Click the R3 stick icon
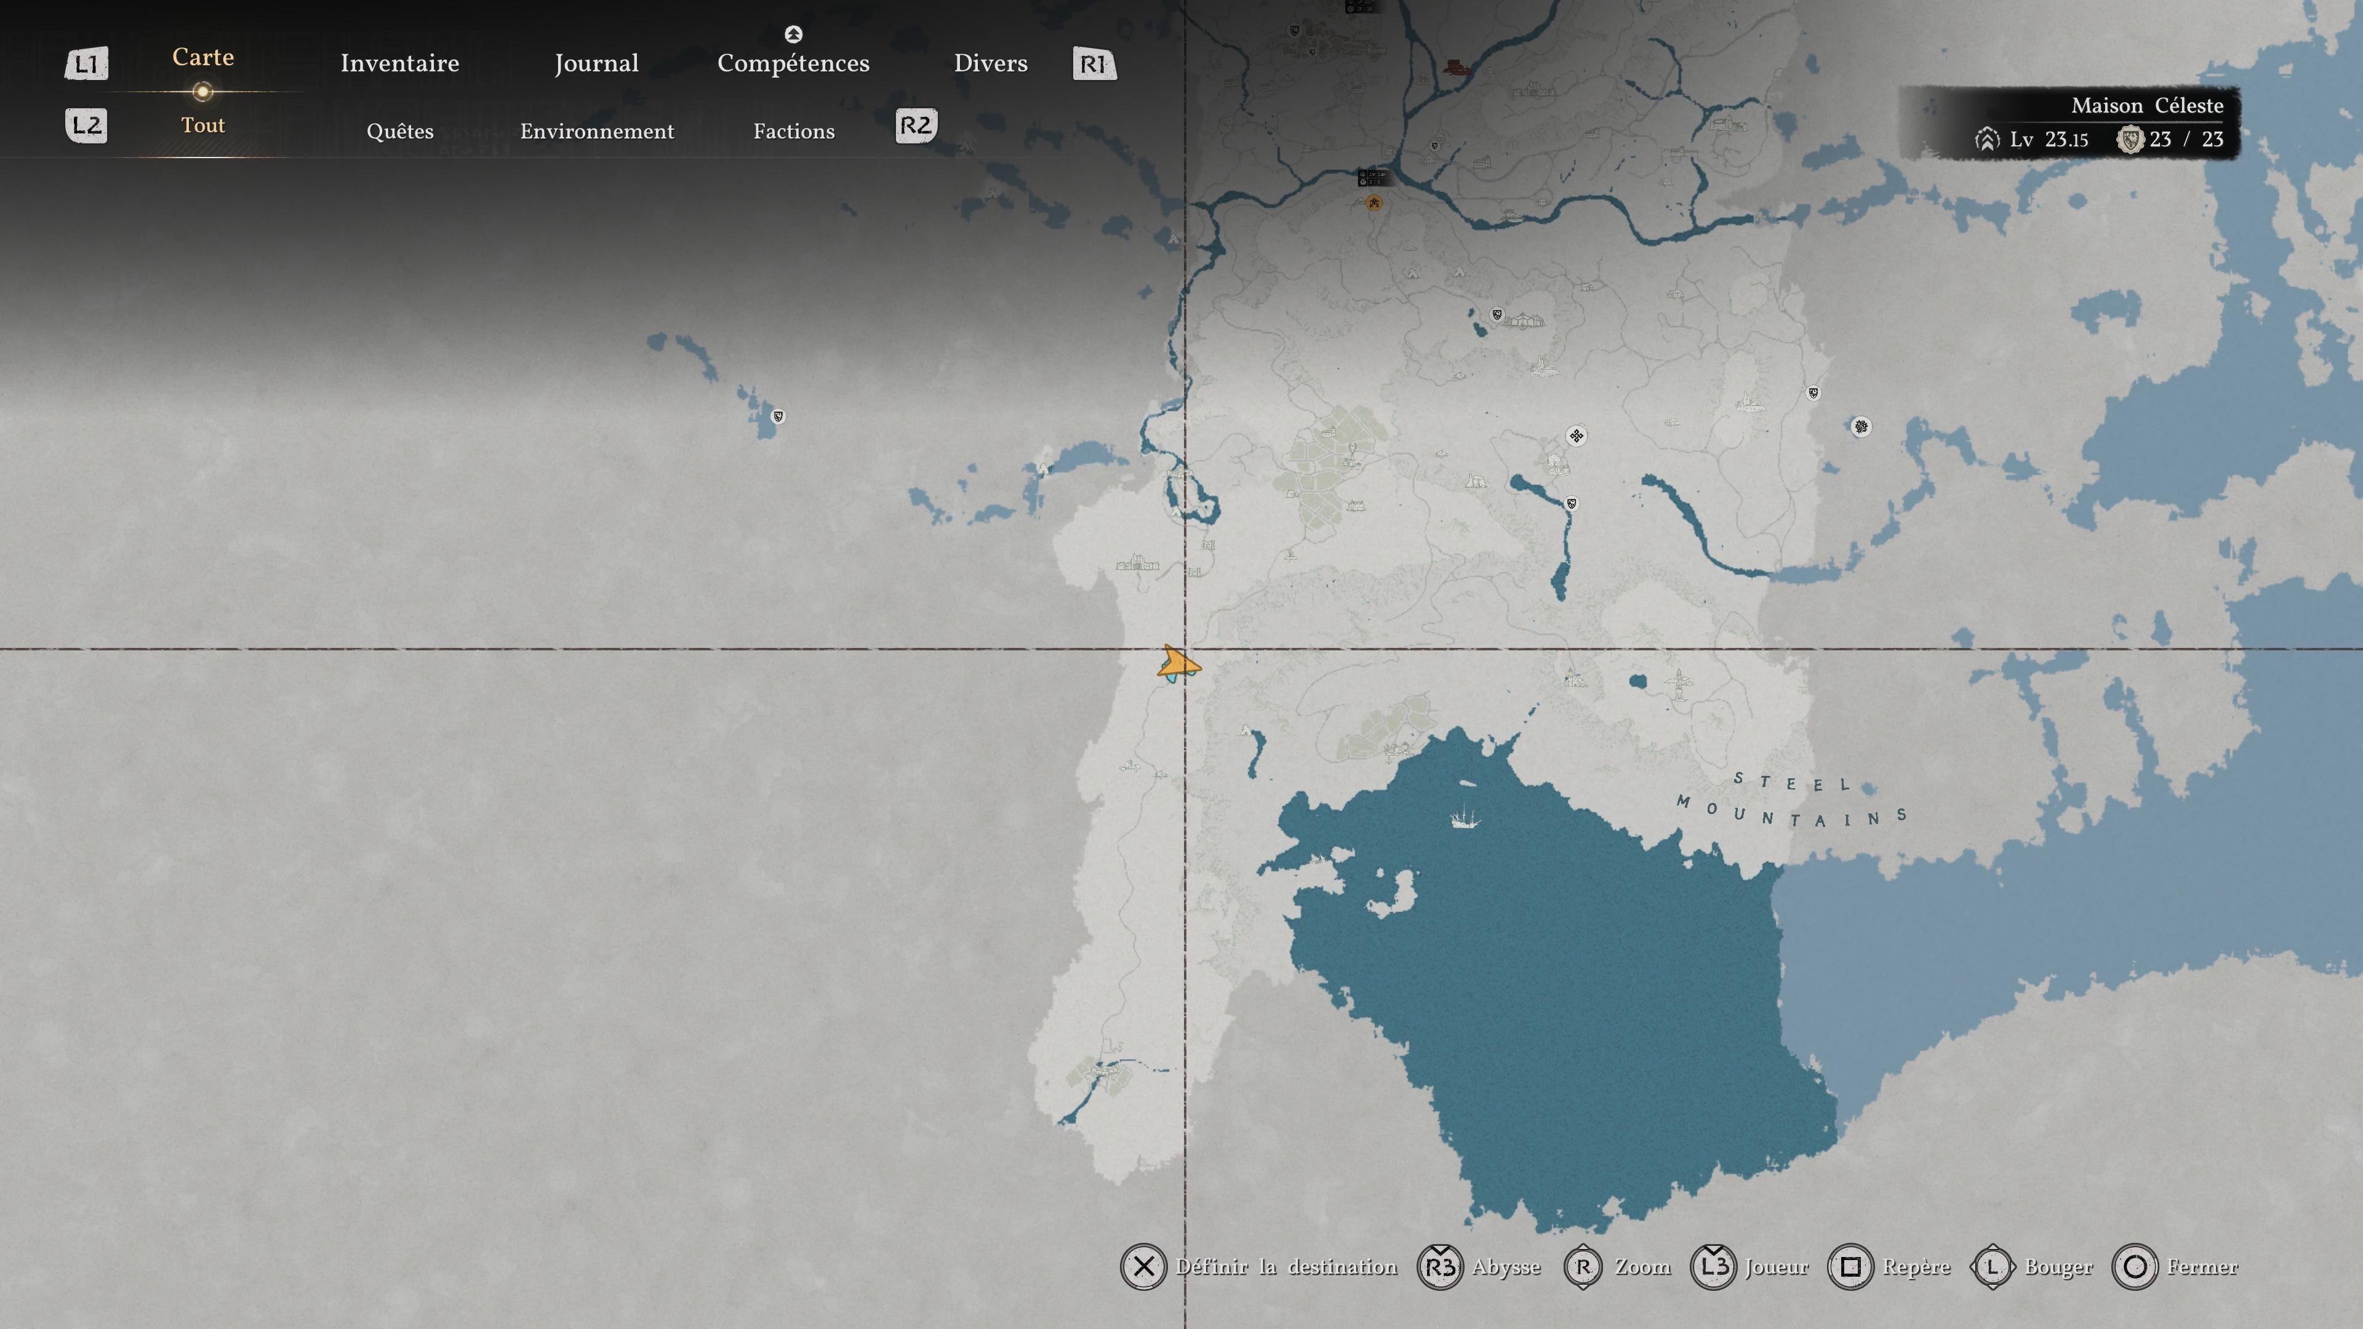This screenshot has height=1329, width=2363. tap(1440, 1267)
